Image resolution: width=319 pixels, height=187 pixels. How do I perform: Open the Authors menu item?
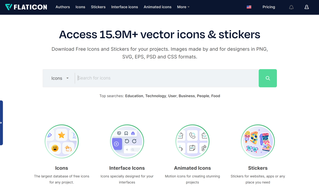coord(63,7)
